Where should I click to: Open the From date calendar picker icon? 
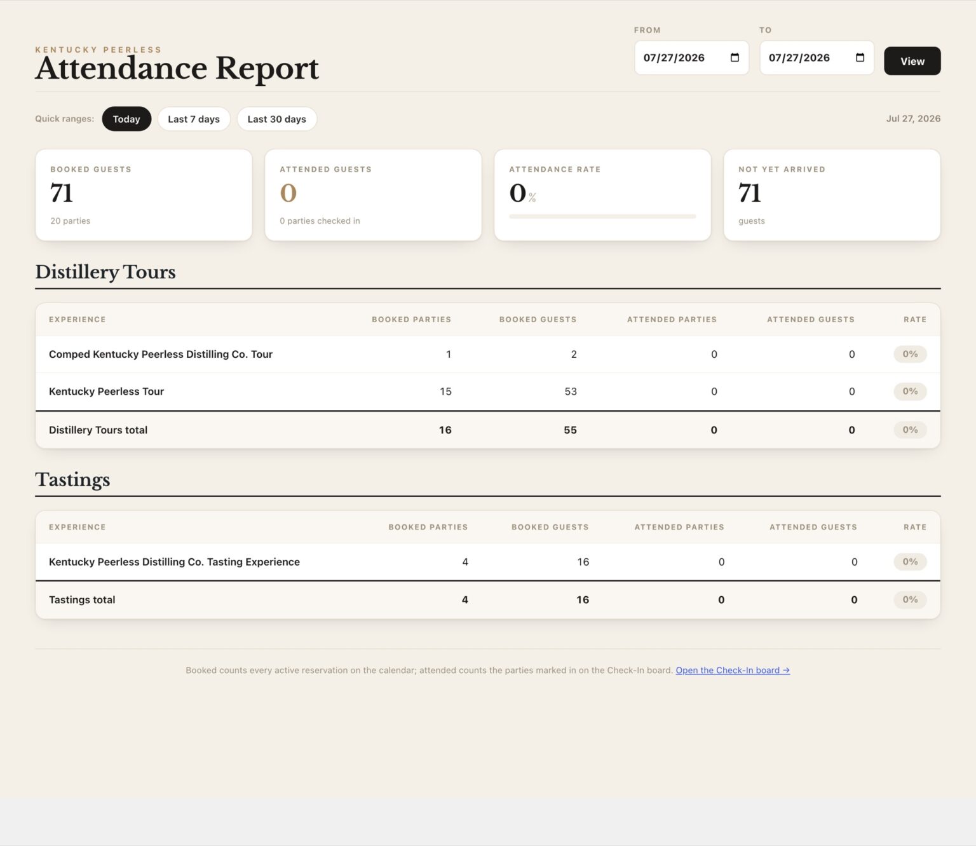click(735, 57)
